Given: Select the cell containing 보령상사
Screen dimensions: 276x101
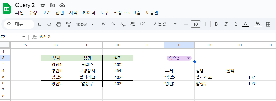Looking at the screenshot, I should click(x=87, y=71).
